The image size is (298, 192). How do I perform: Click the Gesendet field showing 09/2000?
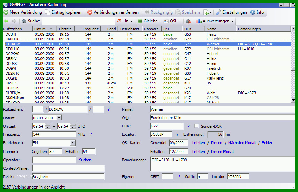point(178,143)
